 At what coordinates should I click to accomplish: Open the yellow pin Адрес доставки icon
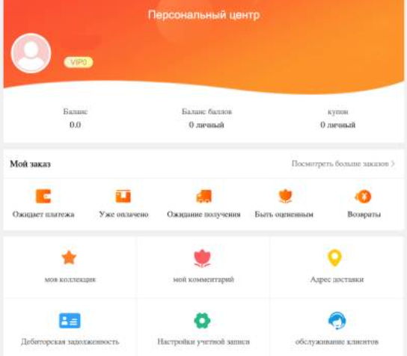pyautogui.click(x=334, y=258)
